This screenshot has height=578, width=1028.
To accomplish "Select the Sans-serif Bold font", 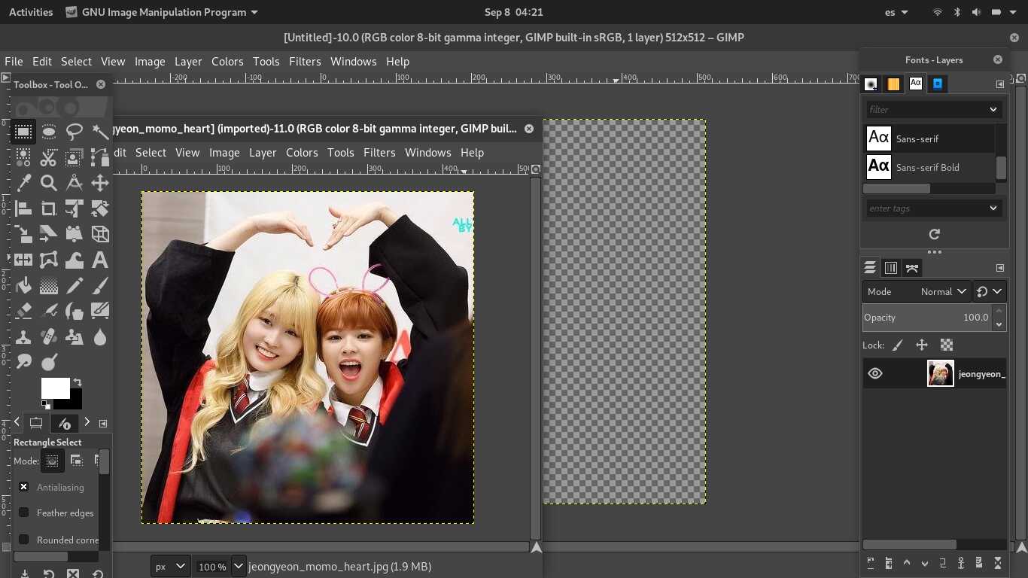I will click(927, 167).
